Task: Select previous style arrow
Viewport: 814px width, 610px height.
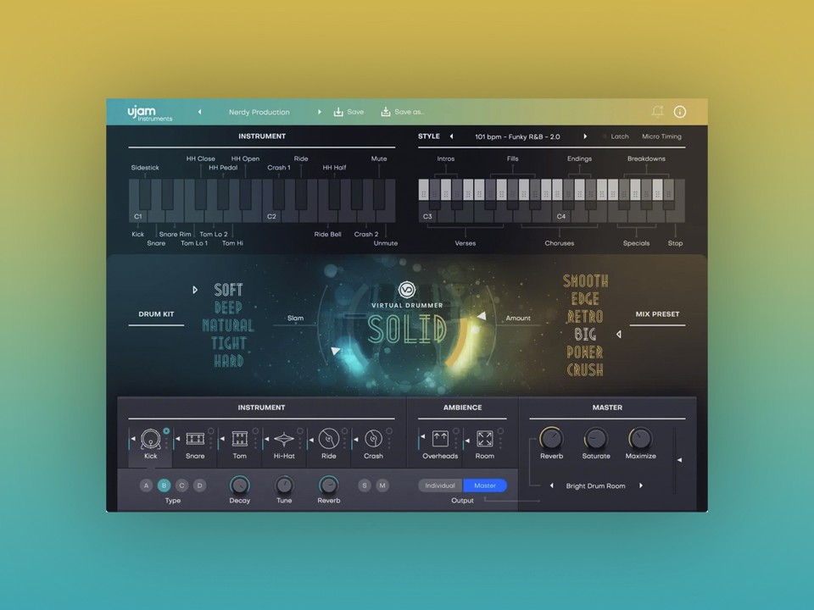Action: [451, 136]
